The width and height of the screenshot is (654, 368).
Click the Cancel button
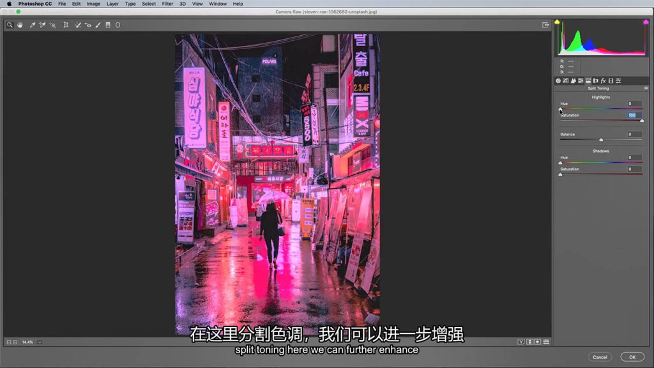tap(600, 357)
